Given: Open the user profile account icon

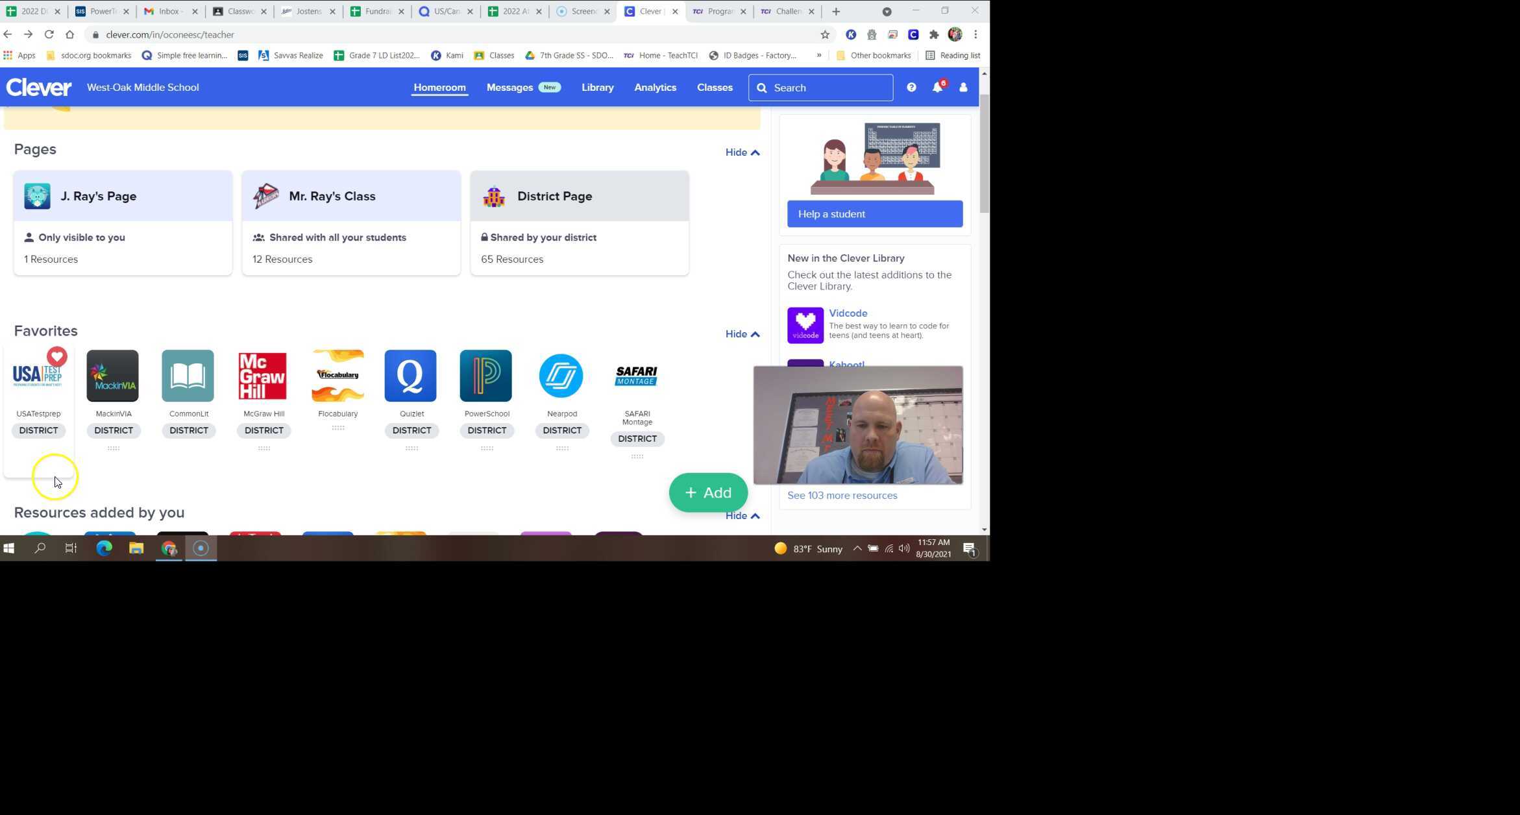Looking at the screenshot, I should (963, 88).
